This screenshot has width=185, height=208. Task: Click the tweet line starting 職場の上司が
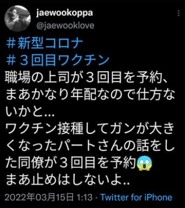(x=87, y=78)
